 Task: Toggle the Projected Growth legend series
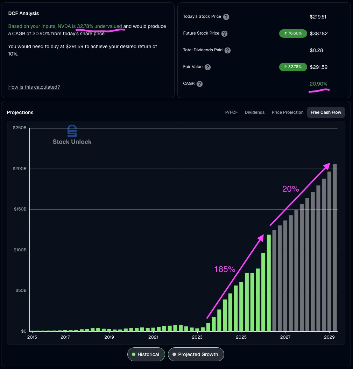tap(196, 354)
